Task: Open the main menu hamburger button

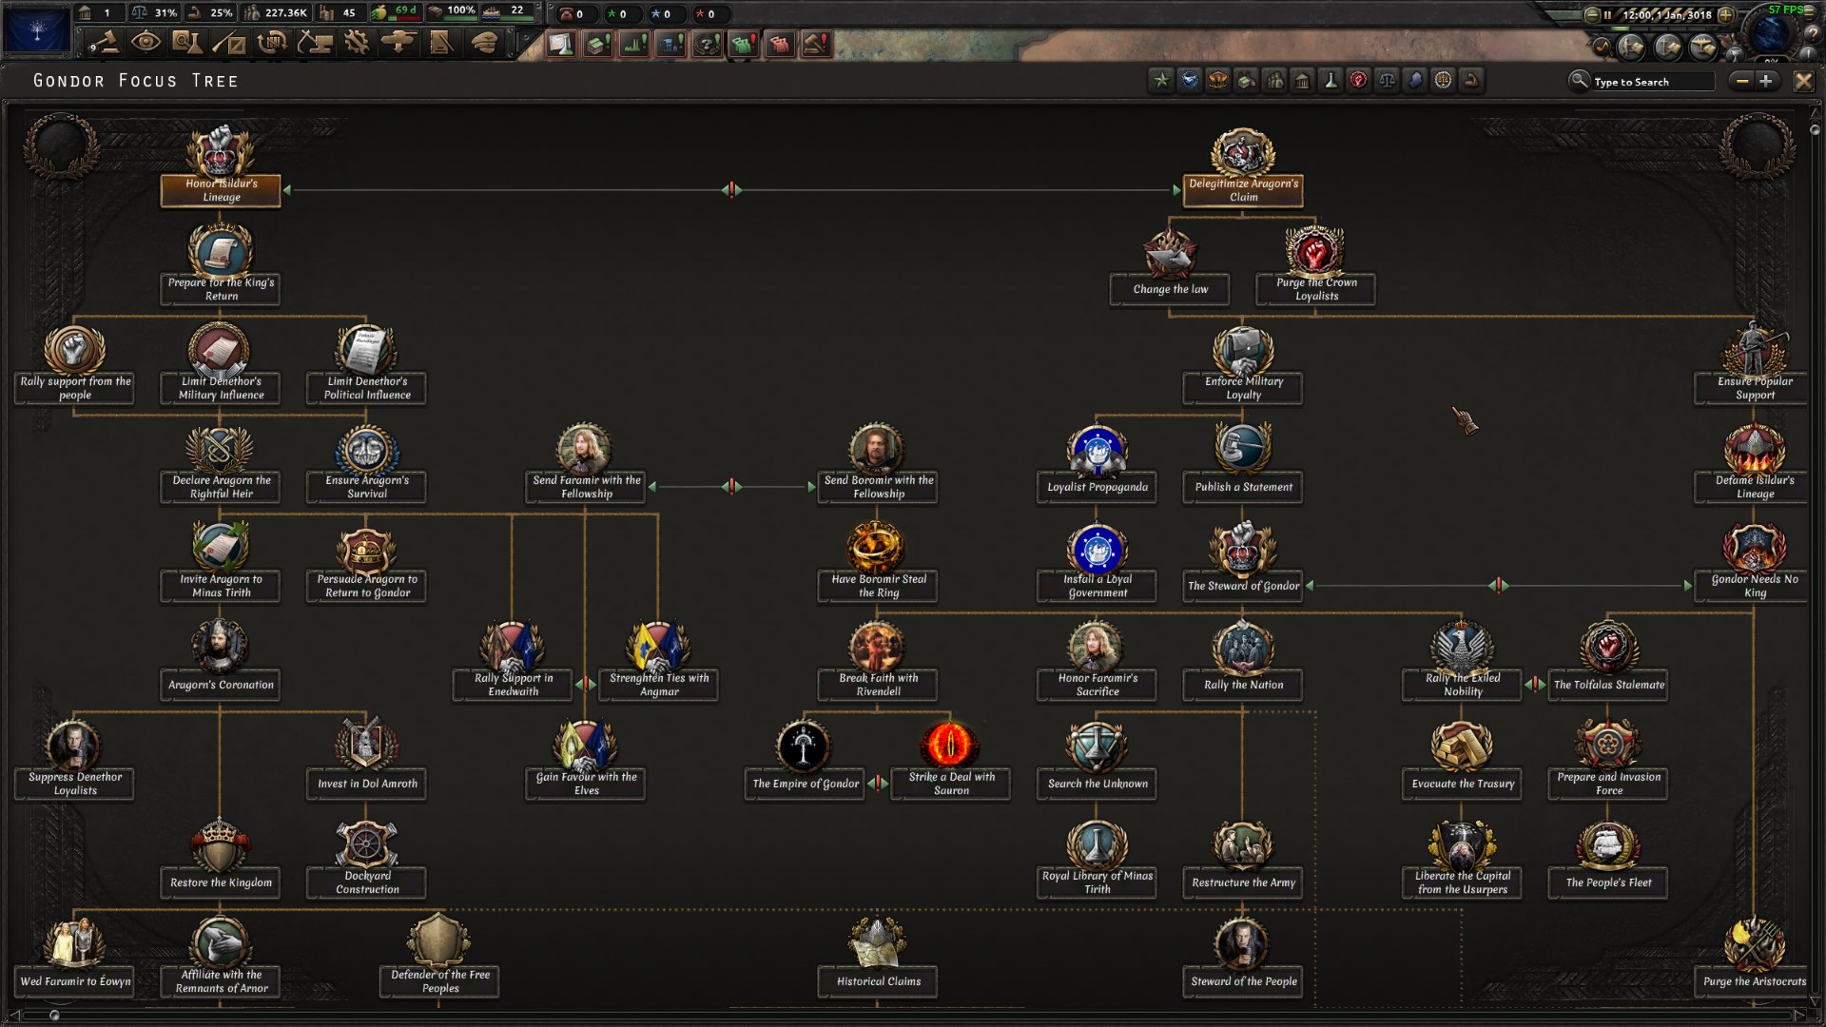Action: pyautogui.click(x=1809, y=13)
